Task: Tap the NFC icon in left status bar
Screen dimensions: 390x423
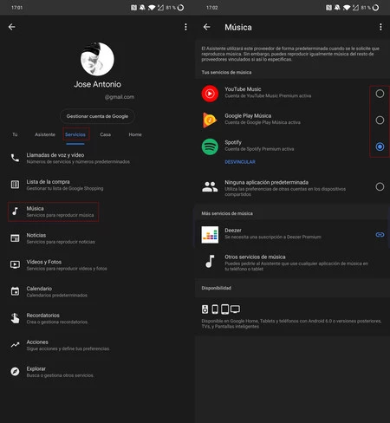Action: (x=133, y=8)
